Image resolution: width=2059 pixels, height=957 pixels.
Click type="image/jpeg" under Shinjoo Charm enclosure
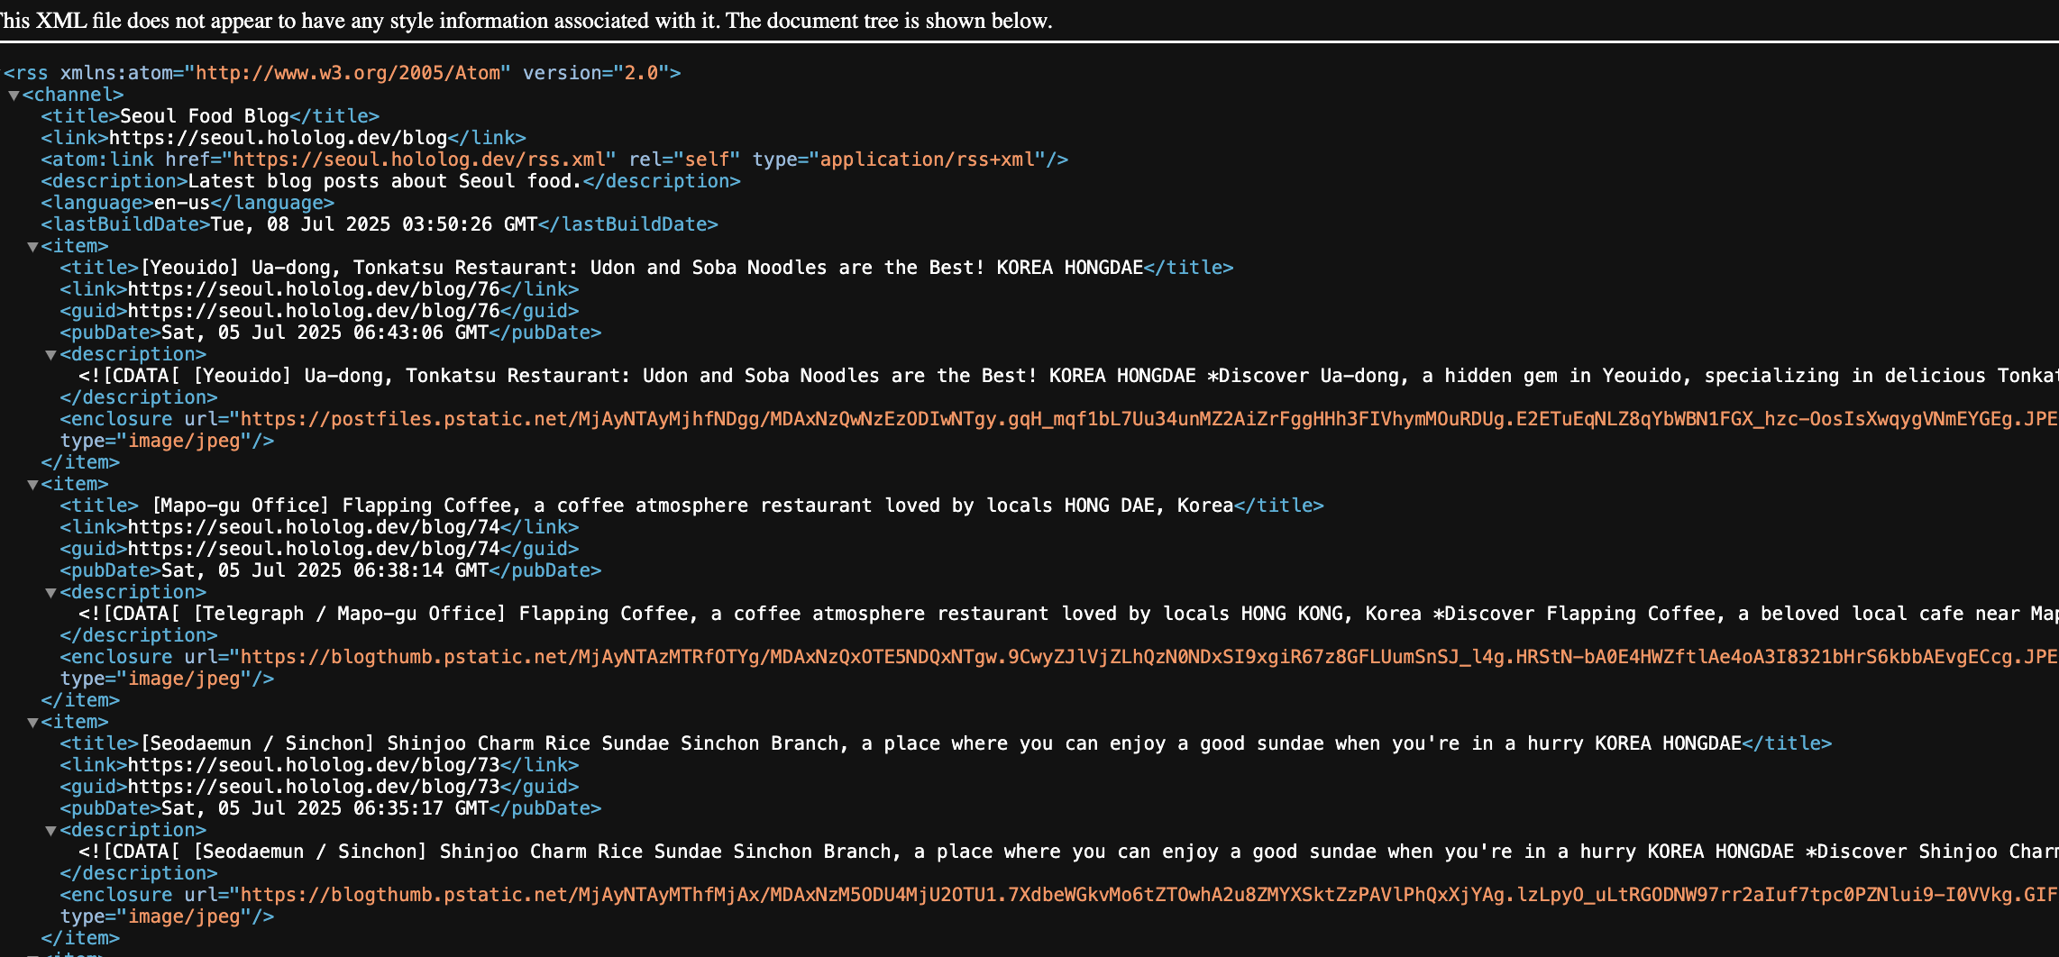[x=168, y=916]
